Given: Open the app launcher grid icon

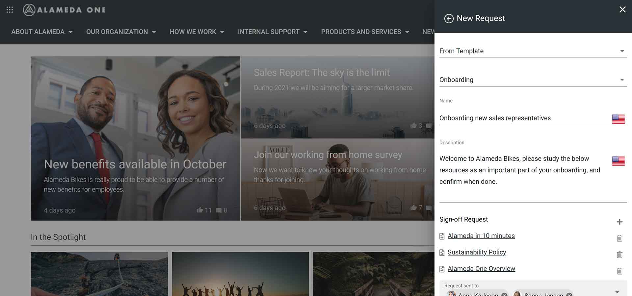Looking at the screenshot, I should (x=10, y=10).
